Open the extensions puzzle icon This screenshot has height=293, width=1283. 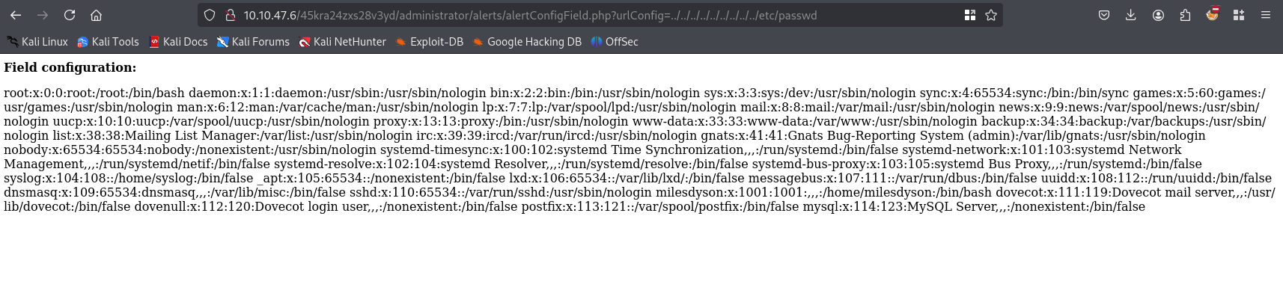pos(1185,15)
